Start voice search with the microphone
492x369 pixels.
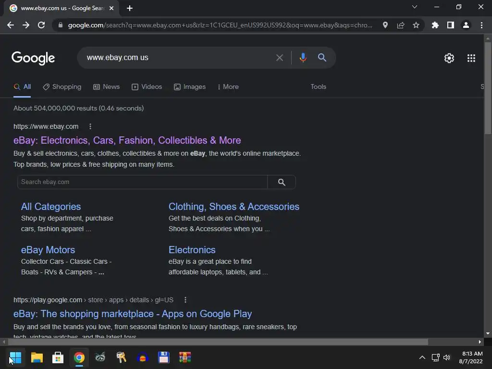click(x=303, y=58)
